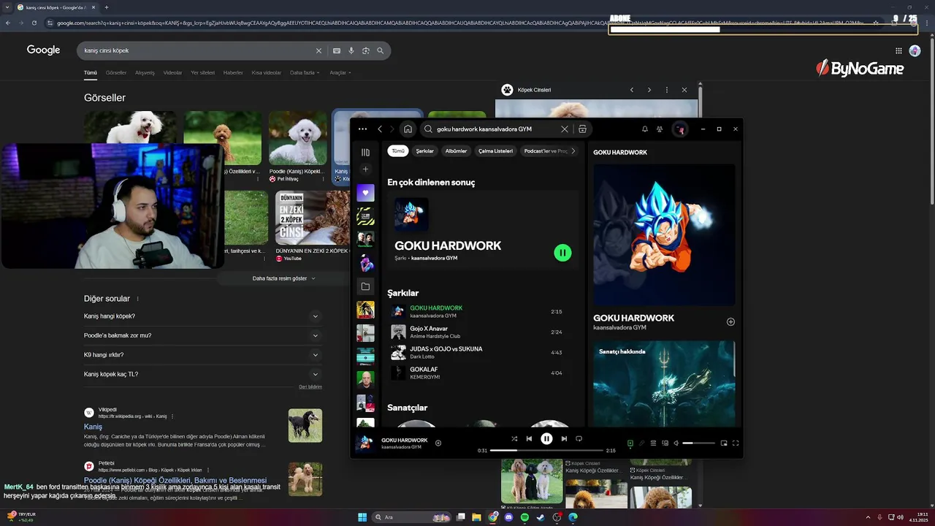
Task: Toggle Your Library sidebar in Spotify
Action: tap(365, 152)
